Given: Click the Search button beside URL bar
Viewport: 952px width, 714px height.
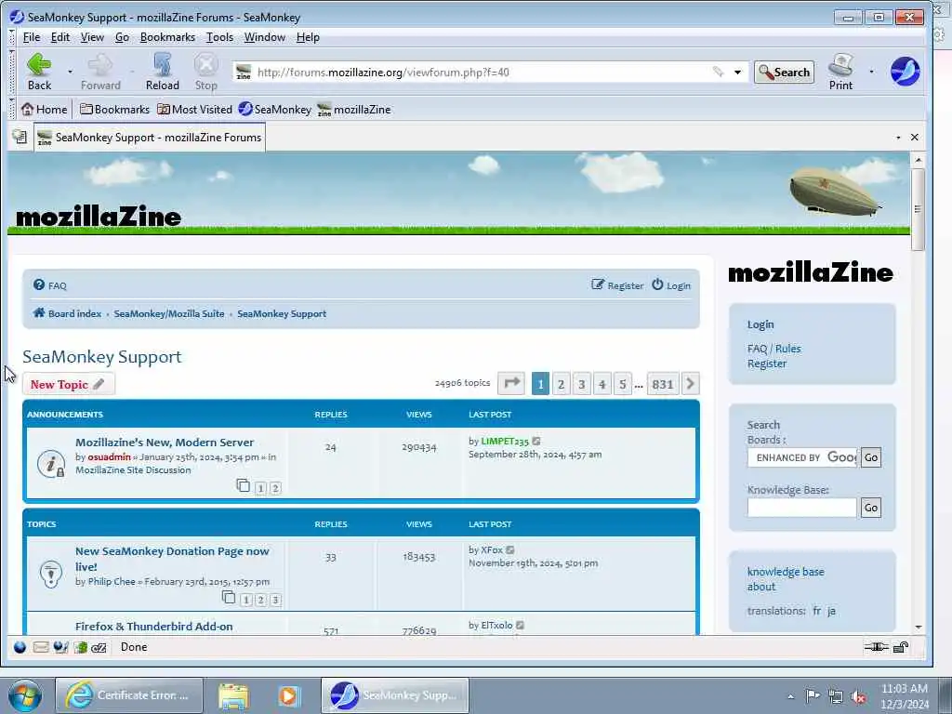Looking at the screenshot, I should tap(784, 73).
